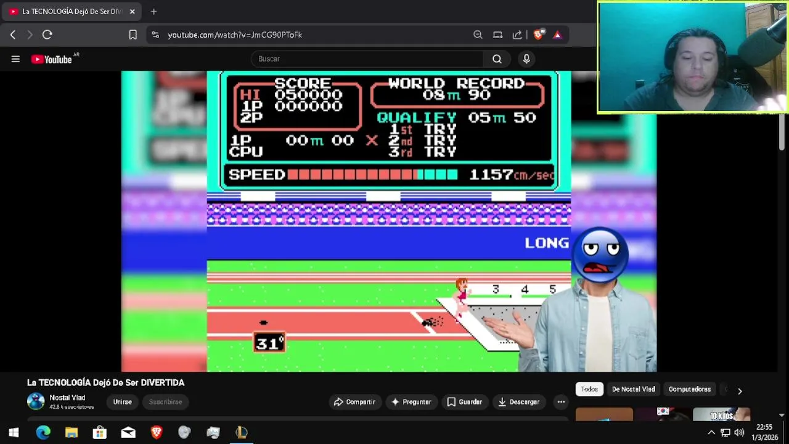Click the zoom magnifier icon in address bar

[478, 35]
